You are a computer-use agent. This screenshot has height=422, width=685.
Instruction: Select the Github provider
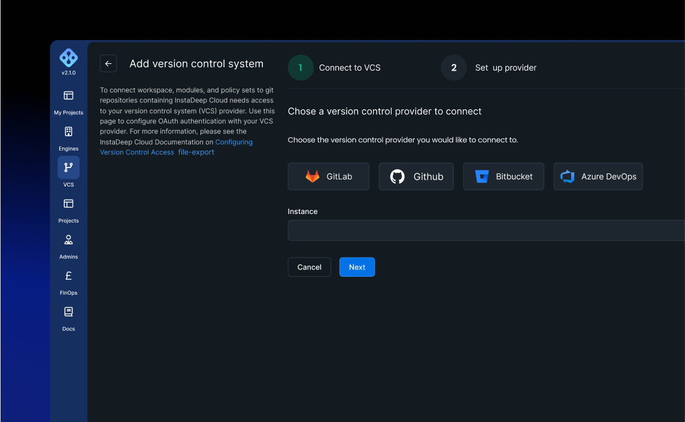point(416,176)
